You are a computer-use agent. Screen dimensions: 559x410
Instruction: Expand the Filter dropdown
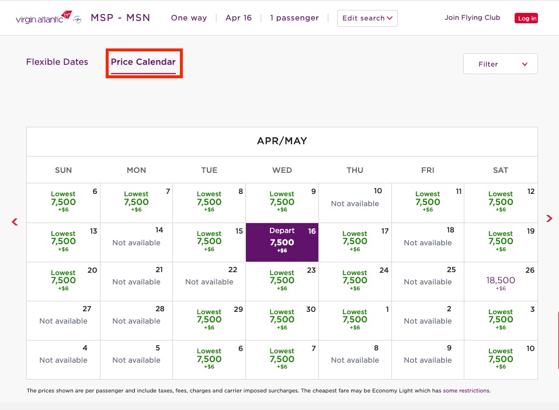(500, 64)
